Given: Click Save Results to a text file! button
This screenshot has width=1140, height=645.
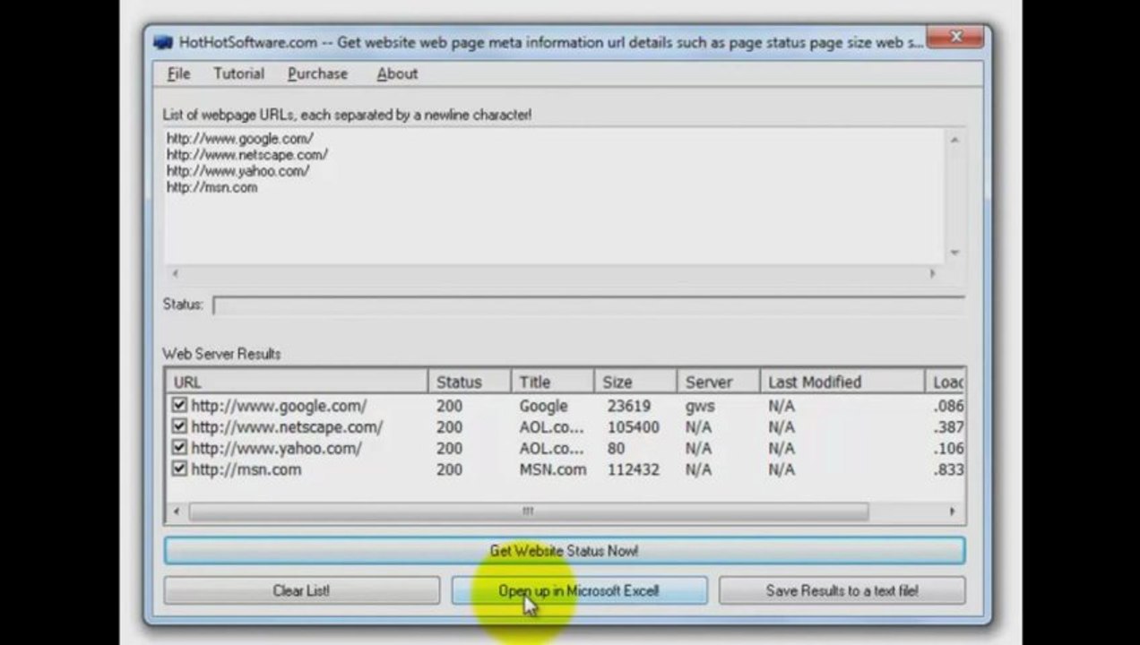Looking at the screenshot, I should click(x=842, y=590).
